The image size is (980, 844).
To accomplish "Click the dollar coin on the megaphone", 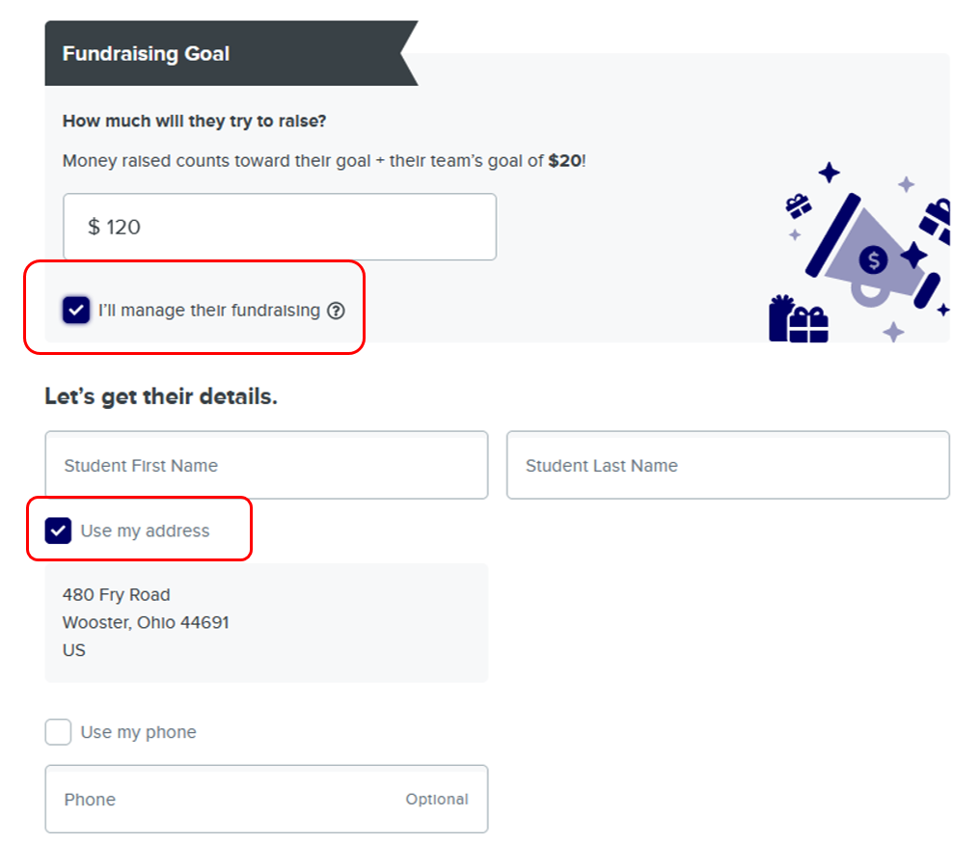I will click(x=873, y=259).
